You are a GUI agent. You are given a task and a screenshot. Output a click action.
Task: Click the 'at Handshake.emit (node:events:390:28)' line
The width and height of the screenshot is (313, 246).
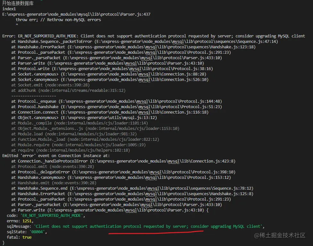click(x=54, y=183)
